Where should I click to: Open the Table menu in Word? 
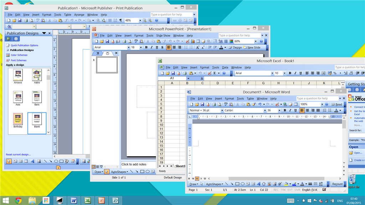tap(250, 99)
